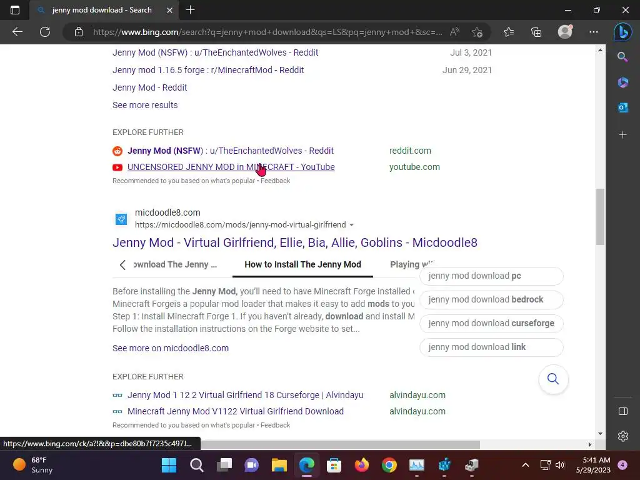Activate Read aloud icon in address bar
Screen dimensions: 640x480
point(454,32)
